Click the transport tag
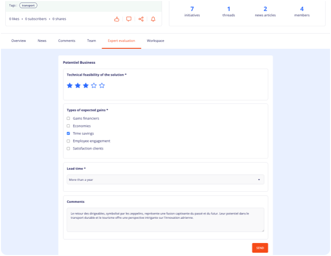 pos(28,5)
